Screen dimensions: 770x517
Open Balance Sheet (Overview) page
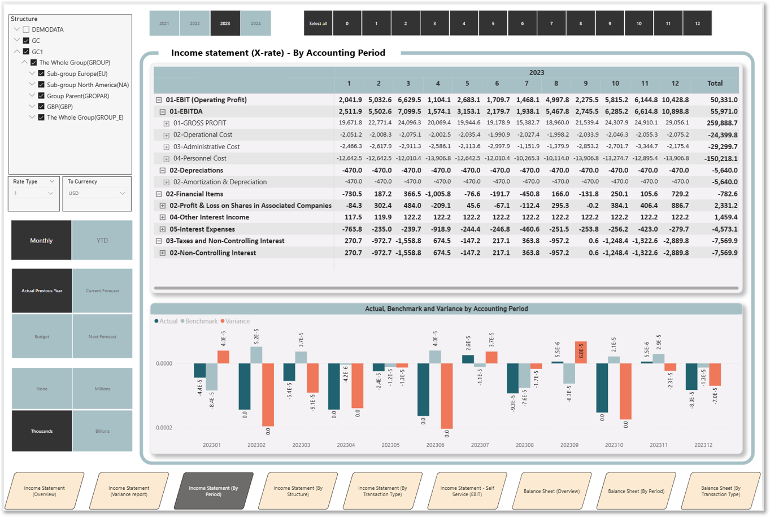(x=551, y=491)
